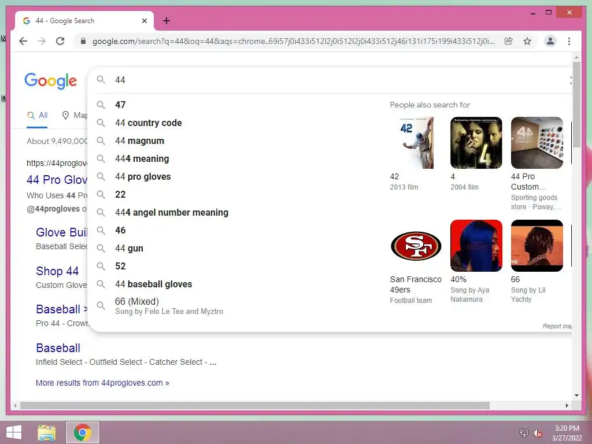Choose suggestion '44 gun'

click(x=238, y=249)
